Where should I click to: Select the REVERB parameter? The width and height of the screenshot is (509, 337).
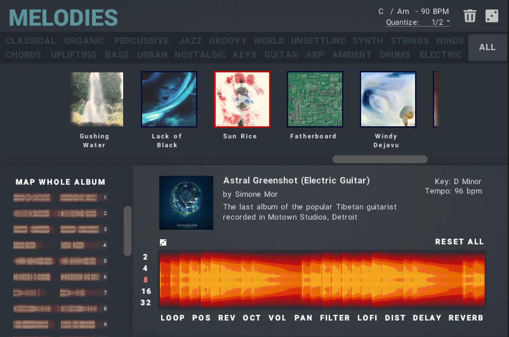pyautogui.click(x=466, y=318)
